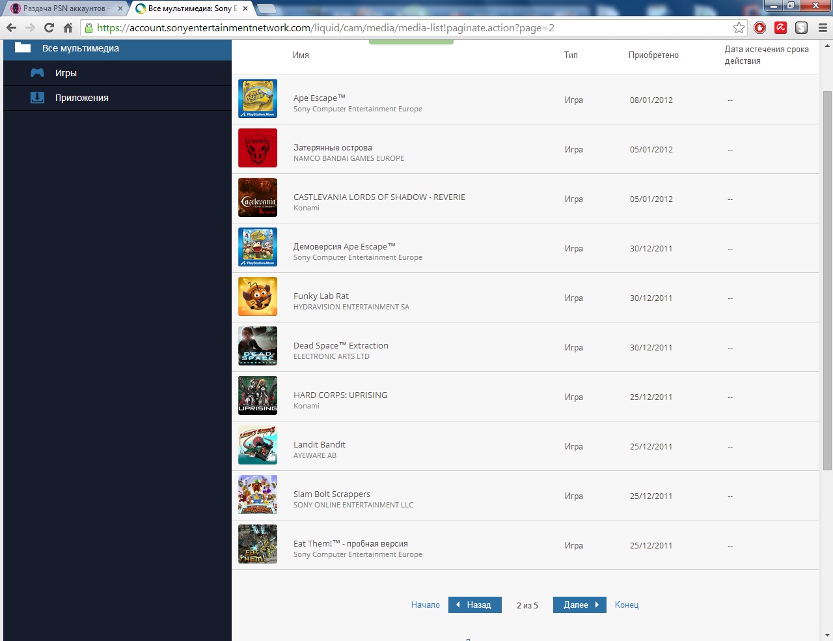The height and width of the screenshot is (641, 833).
Task: Click publisher HYDRAVISION ENTERTAINMENT SA
Action: (351, 307)
